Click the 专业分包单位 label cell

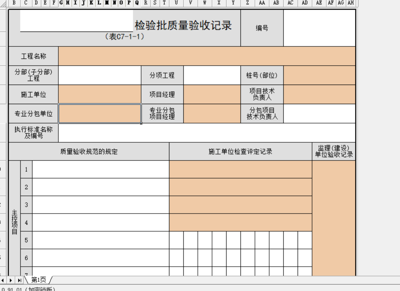[33, 114]
